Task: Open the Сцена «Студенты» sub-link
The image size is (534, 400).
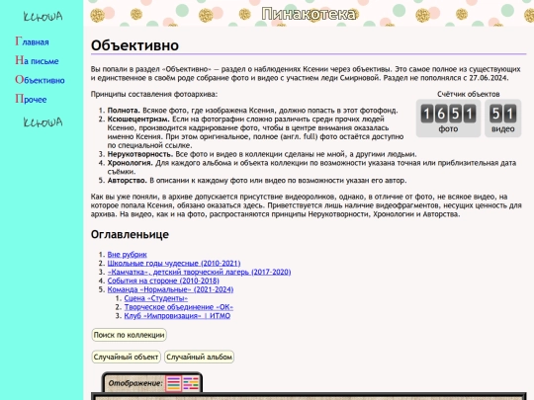Action: 155,298
